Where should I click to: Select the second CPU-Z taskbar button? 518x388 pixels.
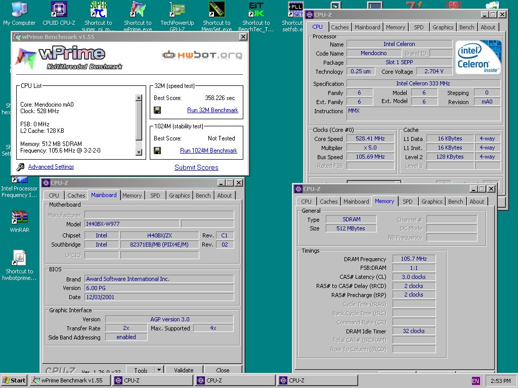235,380
